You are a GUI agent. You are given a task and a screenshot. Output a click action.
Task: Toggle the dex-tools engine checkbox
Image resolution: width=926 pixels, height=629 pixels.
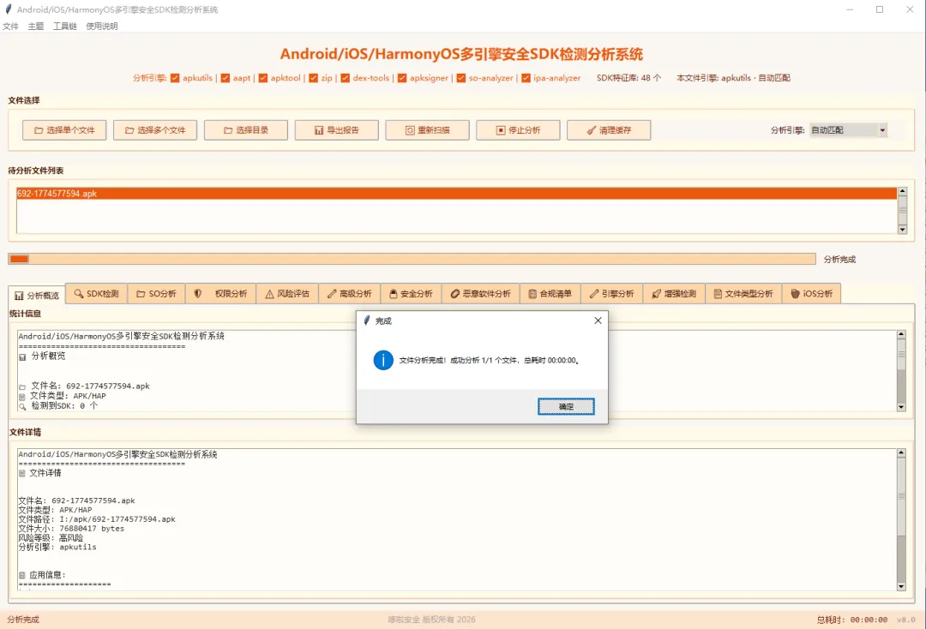coord(346,78)
